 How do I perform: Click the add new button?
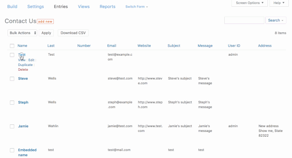pos(45,22)
